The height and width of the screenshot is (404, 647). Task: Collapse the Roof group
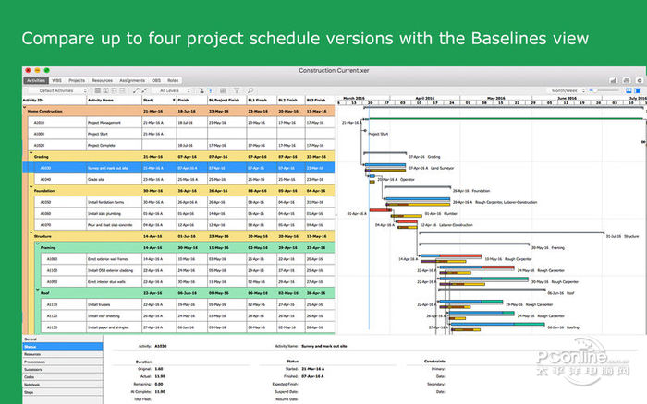click(38, 290)
